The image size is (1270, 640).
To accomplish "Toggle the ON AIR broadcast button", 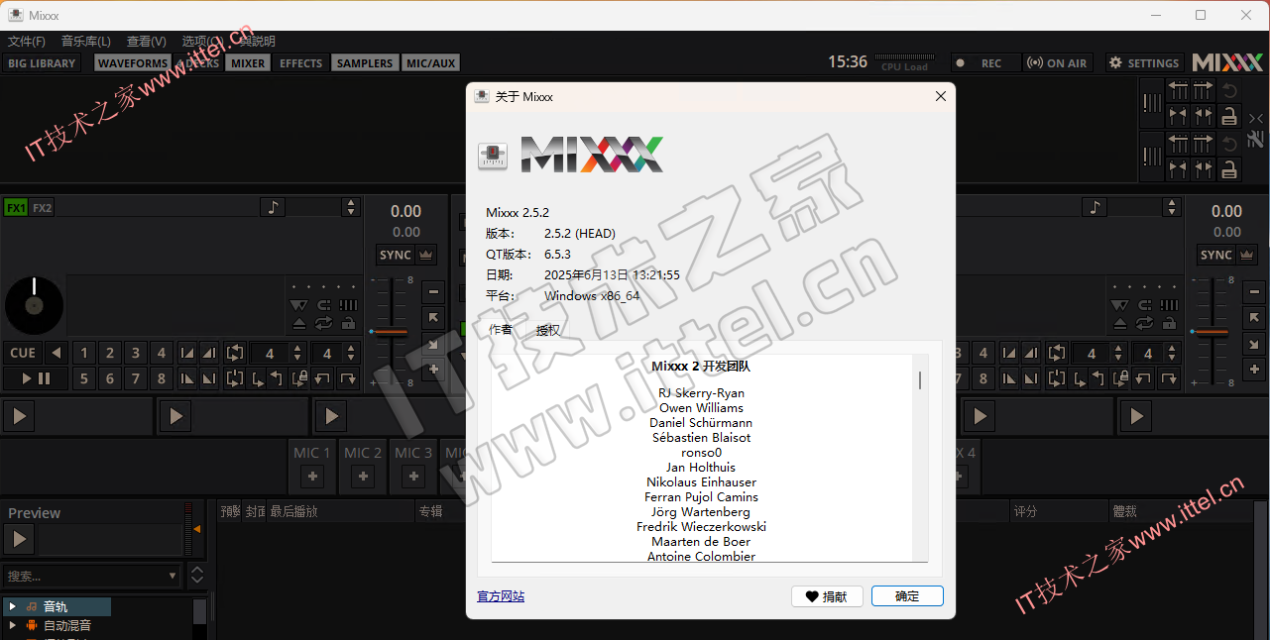I will click(1058, 62).
